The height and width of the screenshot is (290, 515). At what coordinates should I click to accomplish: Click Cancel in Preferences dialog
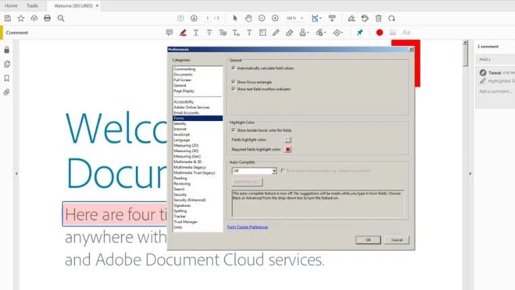(397, 240)
